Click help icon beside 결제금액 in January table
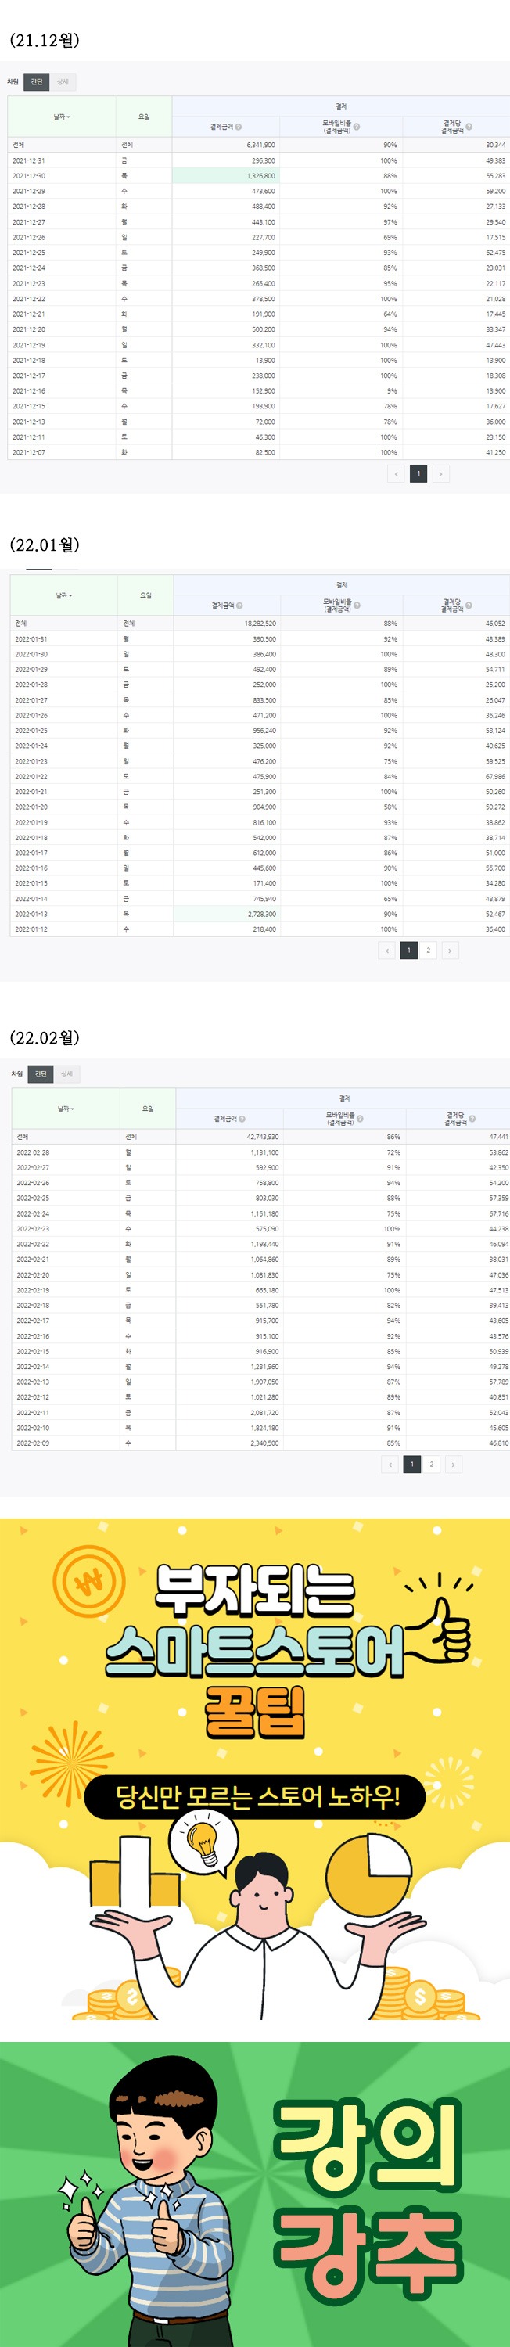510x2347 pixels. tap(239, 605)
